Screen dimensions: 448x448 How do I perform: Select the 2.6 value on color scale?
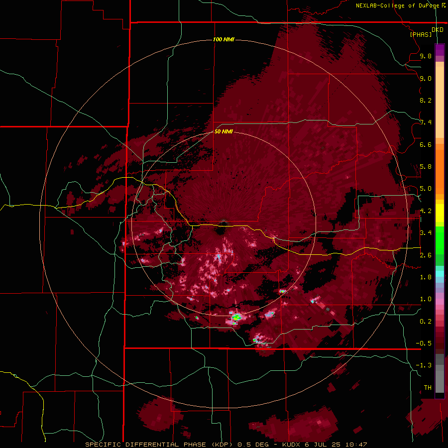426,255
